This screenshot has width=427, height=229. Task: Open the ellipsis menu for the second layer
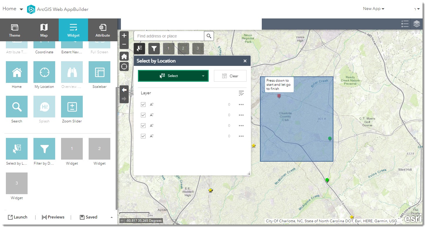pyautogui.click(x=241, y=115)
